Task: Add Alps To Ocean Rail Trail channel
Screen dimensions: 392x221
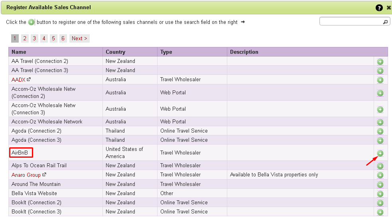Action: pos(380,166)
